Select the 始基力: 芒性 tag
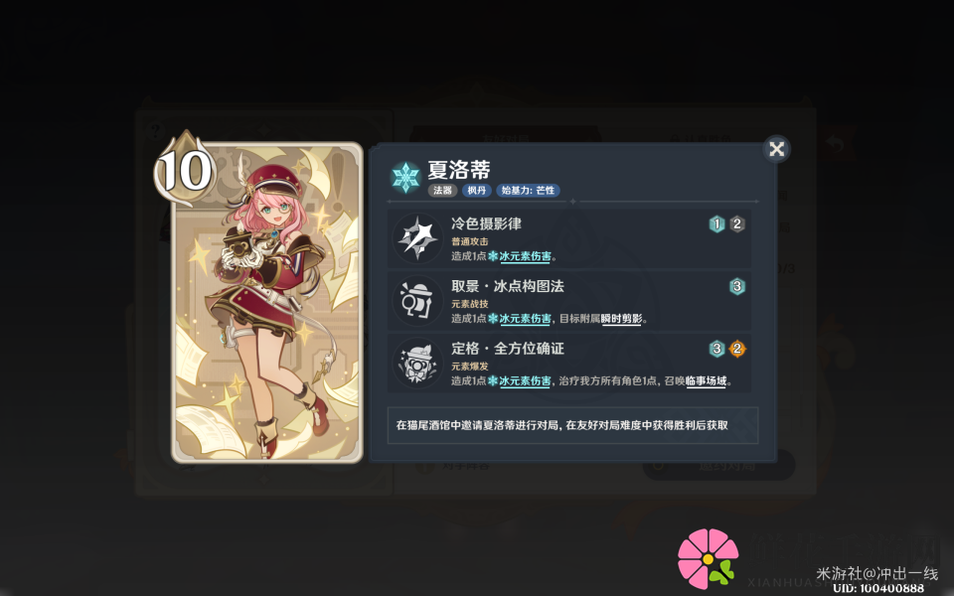Image resolution: width=954 pixels, height=596 pixels. point(528,191)
